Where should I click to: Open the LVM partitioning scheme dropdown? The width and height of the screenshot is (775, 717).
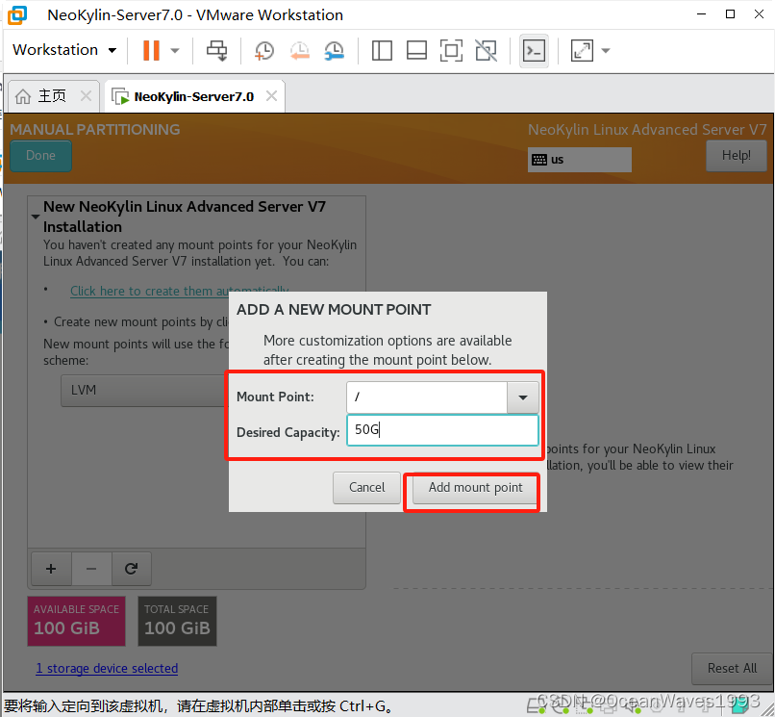coord(145,391)
